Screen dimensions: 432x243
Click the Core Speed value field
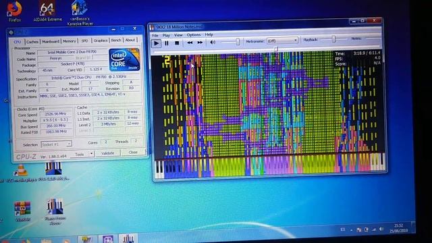click(x=55, y=114)
